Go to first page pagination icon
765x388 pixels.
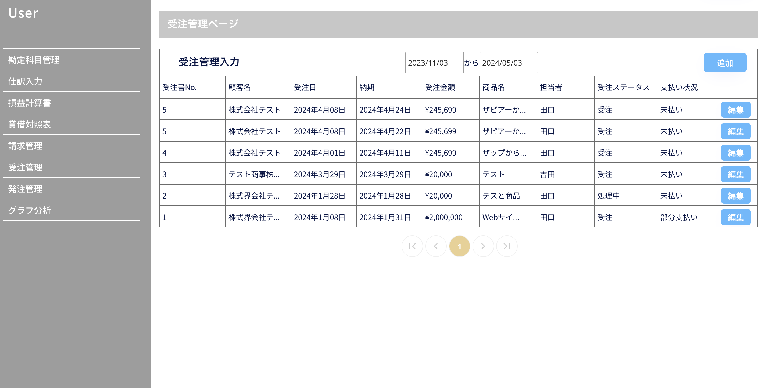pos(412,246)
